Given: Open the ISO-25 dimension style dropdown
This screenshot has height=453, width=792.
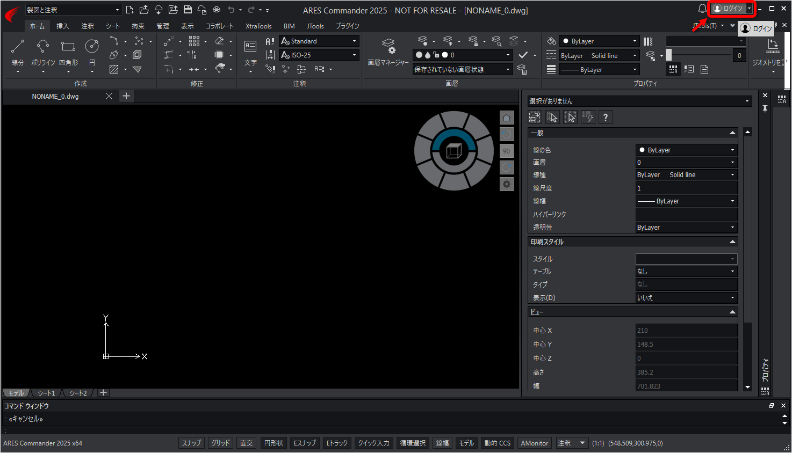Looking at the screenshot, I should tap(319, 55).
